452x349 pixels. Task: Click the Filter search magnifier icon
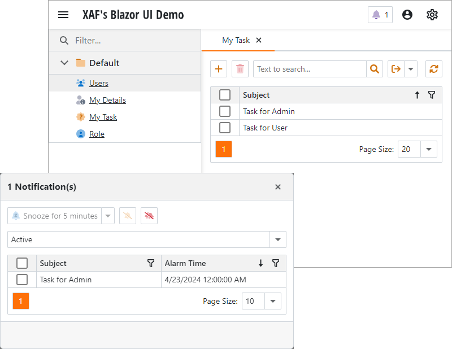[x=64, y=40]
